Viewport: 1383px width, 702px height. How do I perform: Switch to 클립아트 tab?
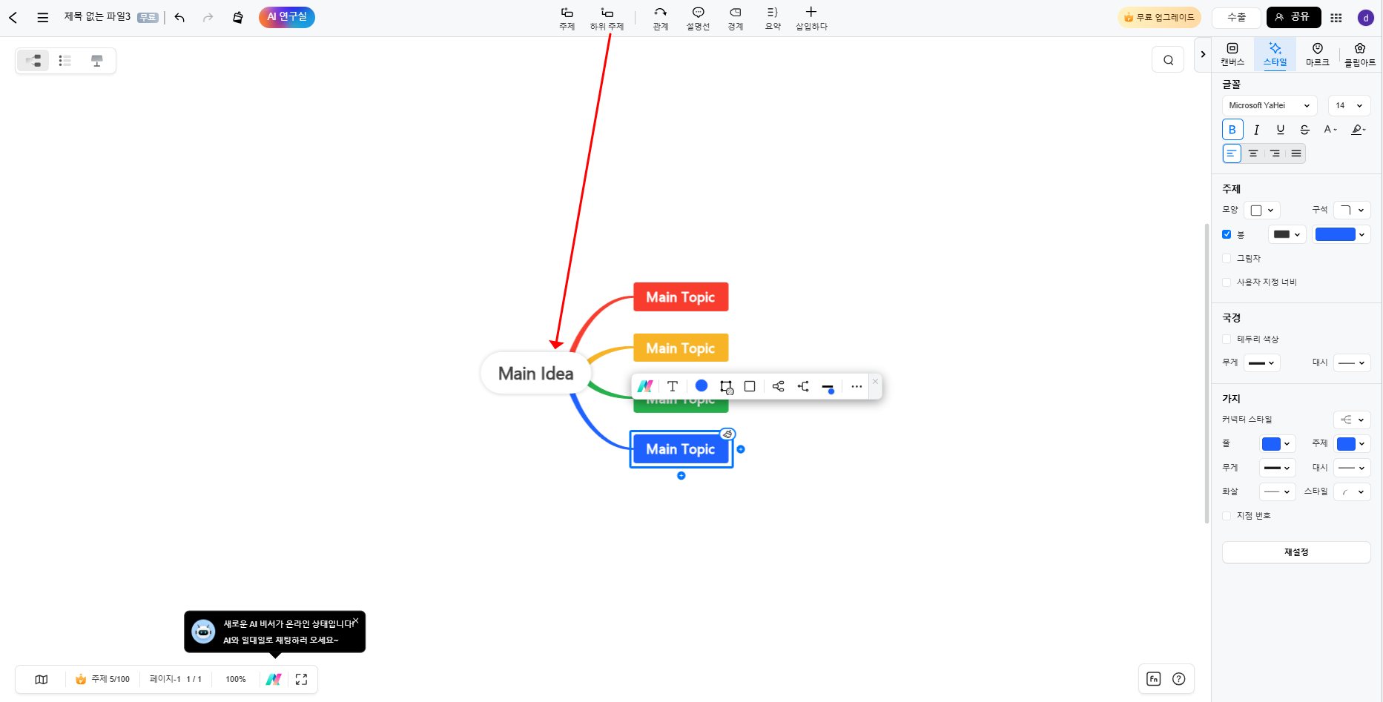[x=1359, y=54]
